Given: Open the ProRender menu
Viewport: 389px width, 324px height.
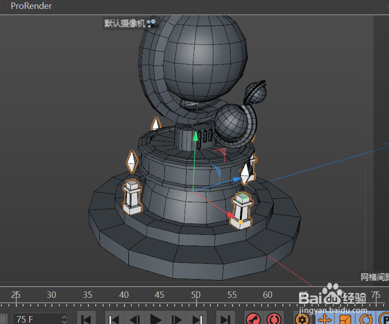Looking at the screenshot, I should coord(31,6).
